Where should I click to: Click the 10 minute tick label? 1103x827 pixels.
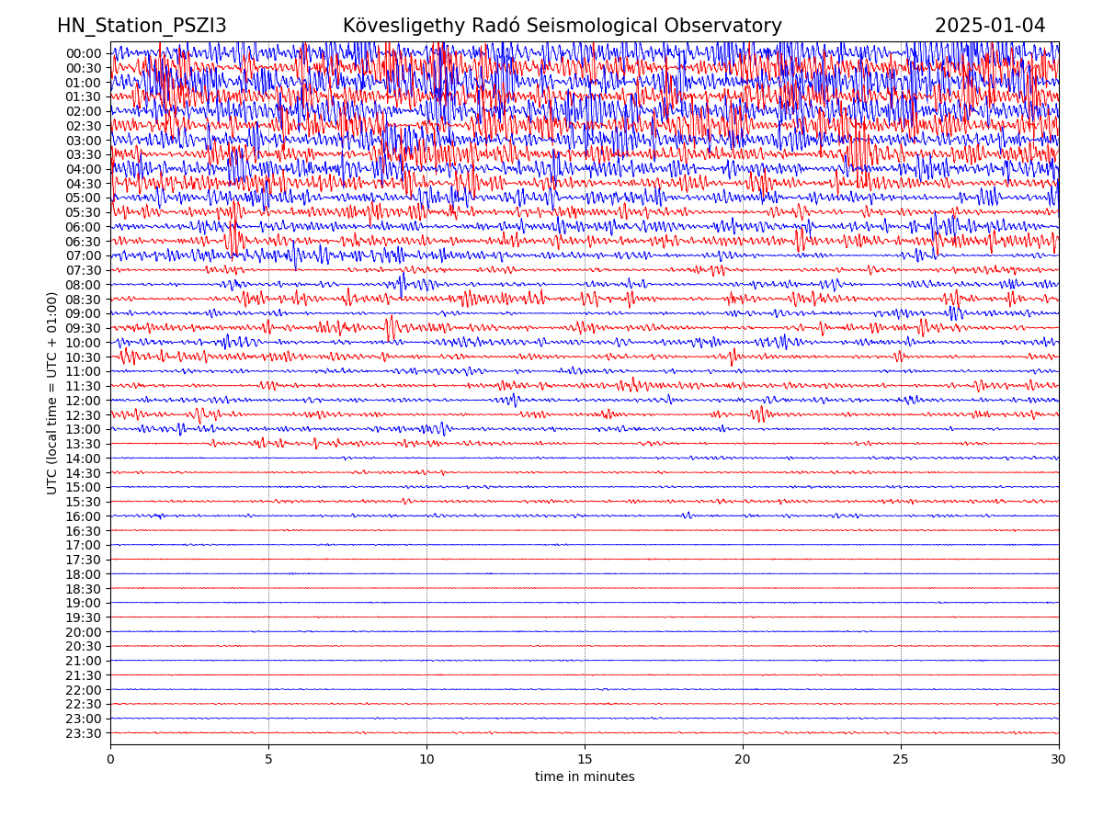click(426, 759)
